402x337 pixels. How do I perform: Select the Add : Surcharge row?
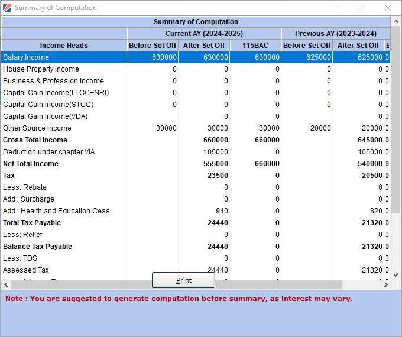pyautogui.click(x=196, y=199)
